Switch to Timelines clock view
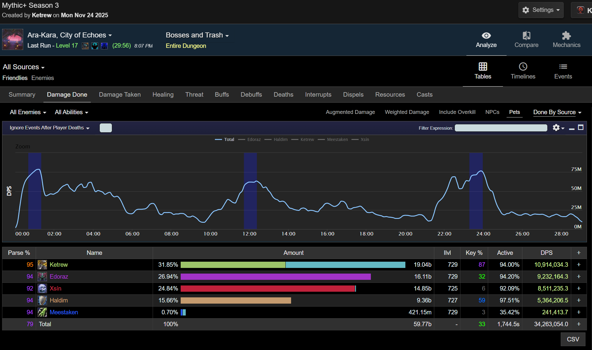This screenshot has width=592, height=350. pos(523,67)
